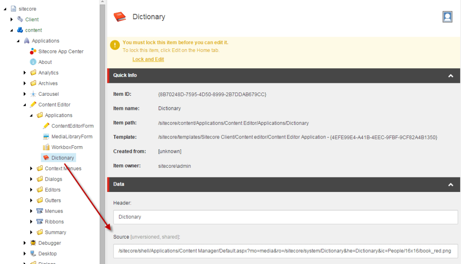Click the MediaLibraryForm monitor icon

[46, 136]
